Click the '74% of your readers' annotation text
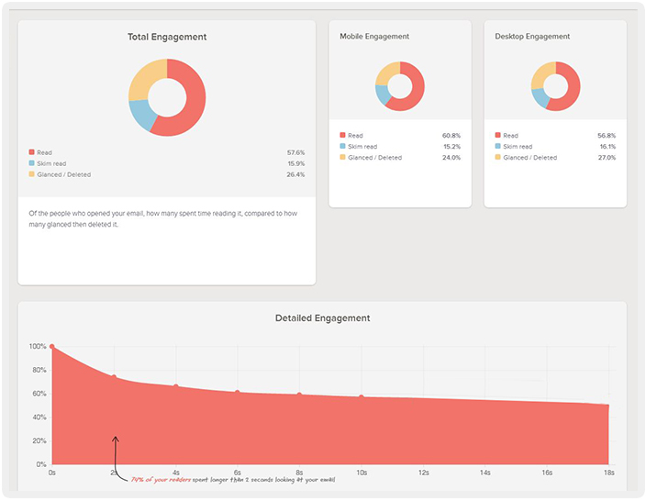This screenshot has width=646, height=501. pos(161,479)
